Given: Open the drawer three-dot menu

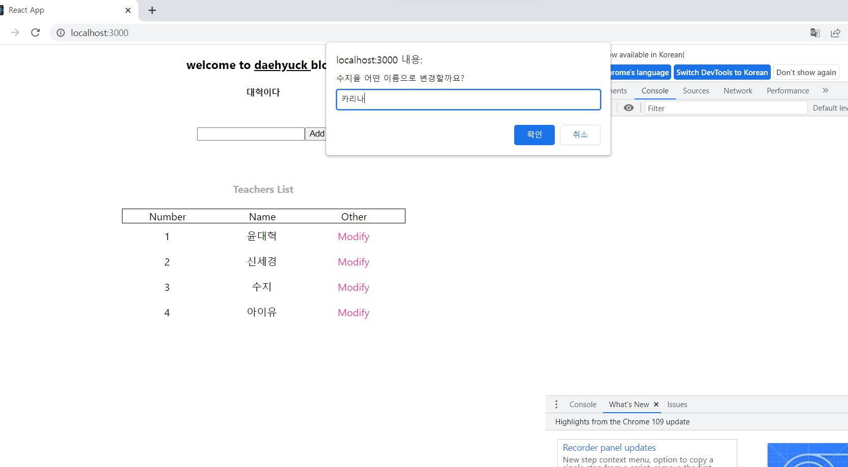Looking at the screenshot, I should [556, 405].
